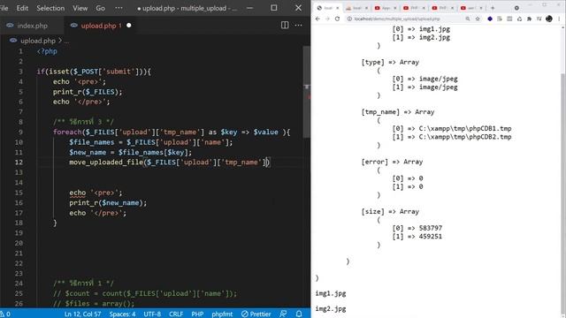Screen dimensions: 566x318
Task: Open notifications bell in status bar
Action: tap(299, 314)
